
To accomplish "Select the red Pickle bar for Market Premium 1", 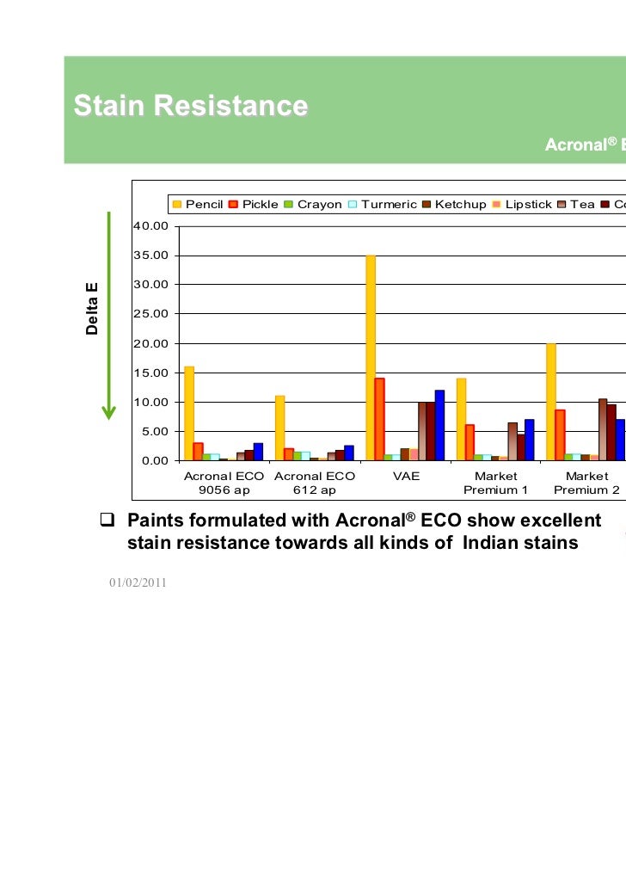I will point(470,443).
